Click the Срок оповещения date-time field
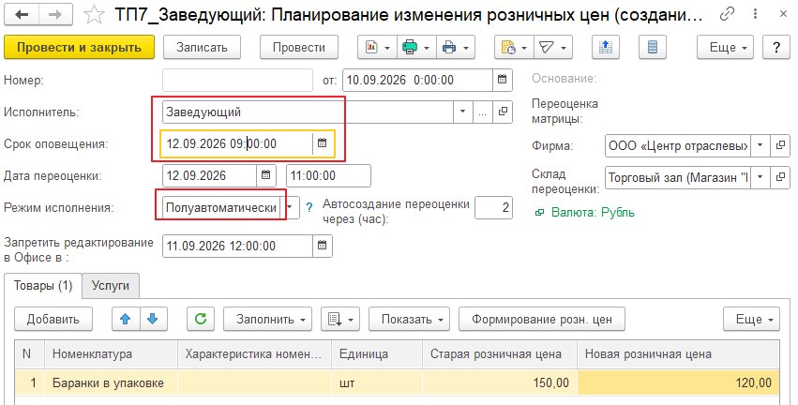Screen dimensions: 798x405 [x=237, y=143]
